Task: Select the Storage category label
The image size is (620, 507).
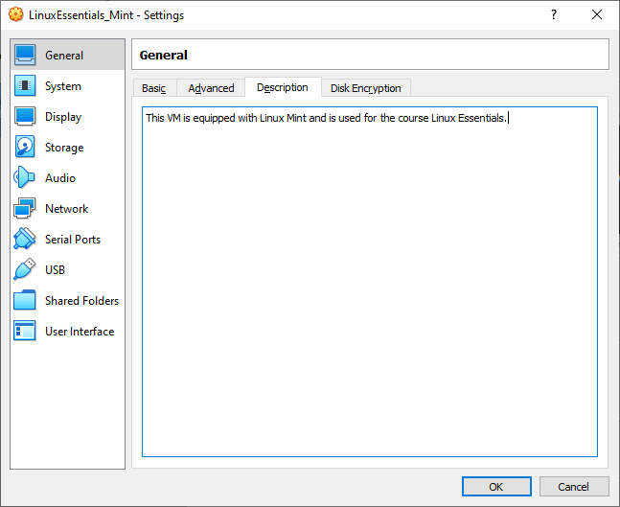Action: 64,148
